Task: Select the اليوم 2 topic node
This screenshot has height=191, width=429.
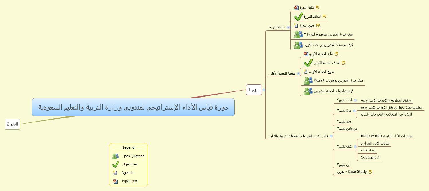Action: (12, 124)
